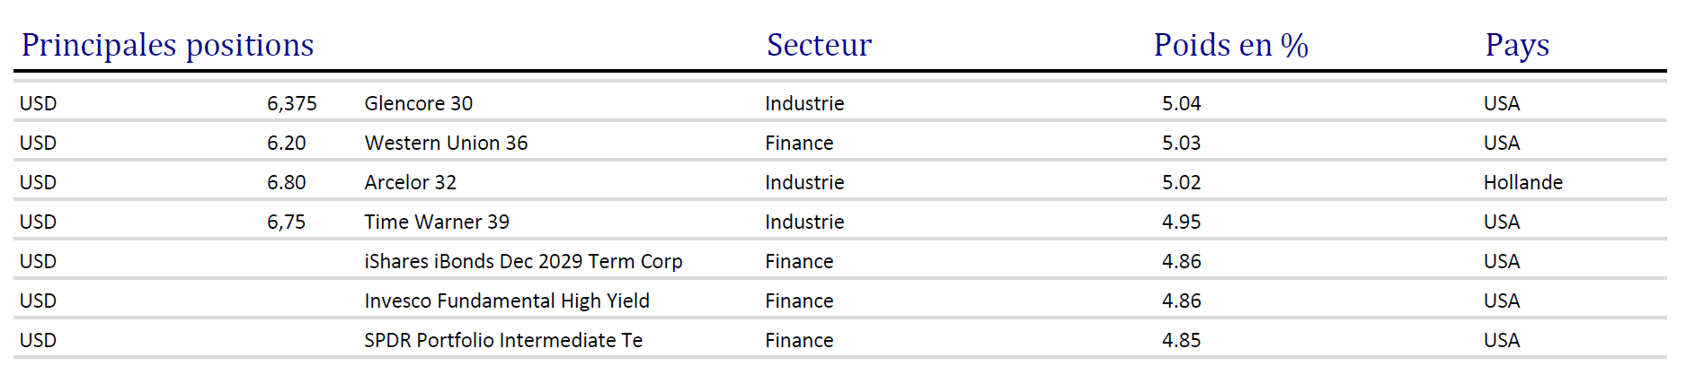Select the 5.02 weight for Arcelor
Image resolution: width=1695 pixels, height=375 pixels.
coord(1182,182)
